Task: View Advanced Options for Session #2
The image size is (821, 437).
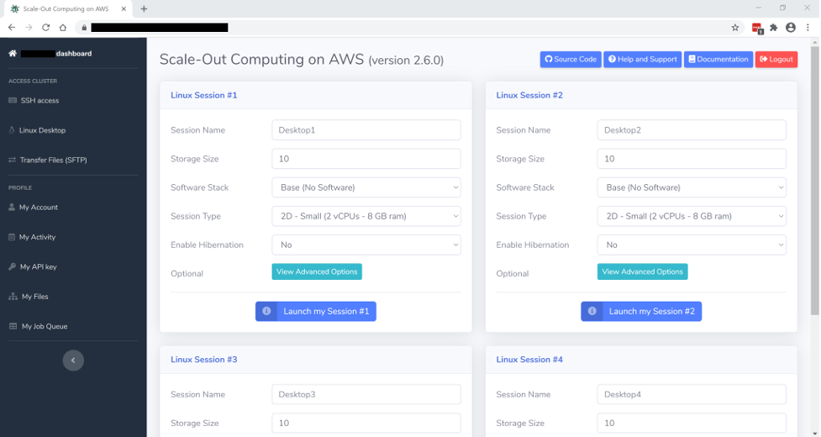Action: pyautogui.click(x=643, y=271)
